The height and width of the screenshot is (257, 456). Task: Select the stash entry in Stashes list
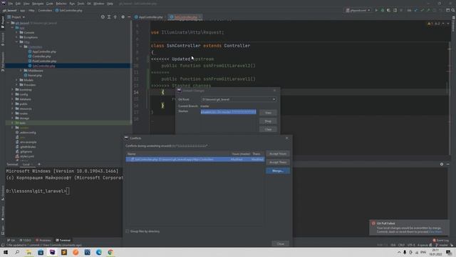[228, 112]
